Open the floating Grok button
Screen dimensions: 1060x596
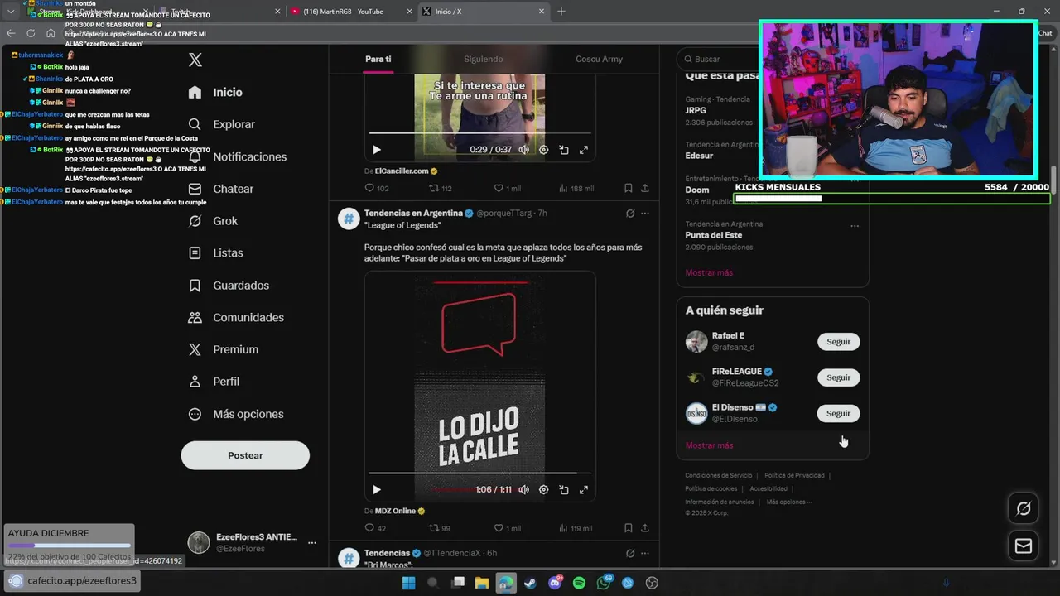coord(1024,509)
